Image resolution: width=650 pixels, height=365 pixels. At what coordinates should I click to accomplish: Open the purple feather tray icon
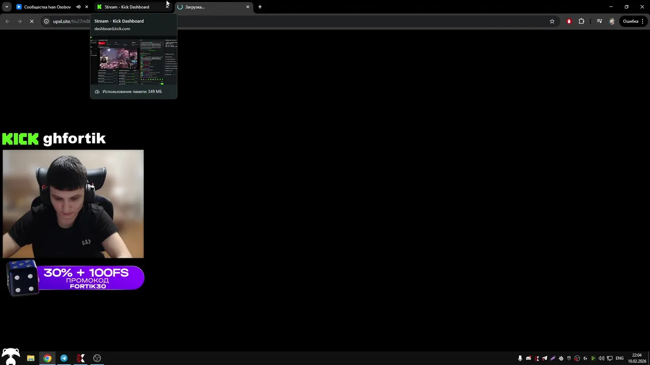click(x=553, y=358)
